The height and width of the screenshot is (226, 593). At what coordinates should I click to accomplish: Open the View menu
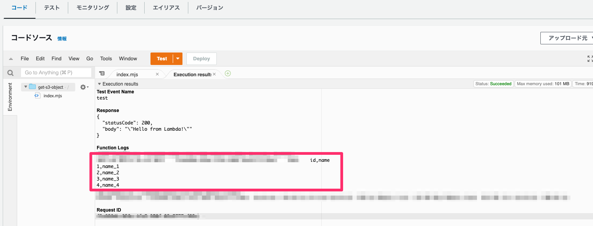point(74,59)
